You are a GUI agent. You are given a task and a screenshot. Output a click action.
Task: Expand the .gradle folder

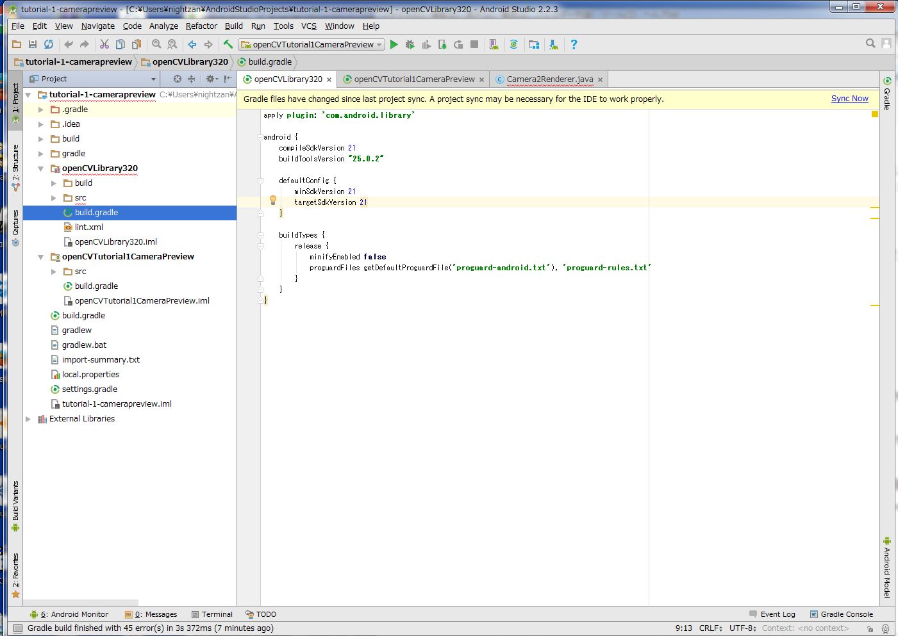pos(41,110)
